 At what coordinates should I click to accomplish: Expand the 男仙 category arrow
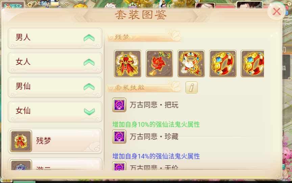[x=89, y=87]
